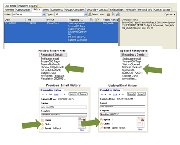Screen dimensions: 180x145
Task: Click Subject field in Previous Email History
Action: click(64, 107)
